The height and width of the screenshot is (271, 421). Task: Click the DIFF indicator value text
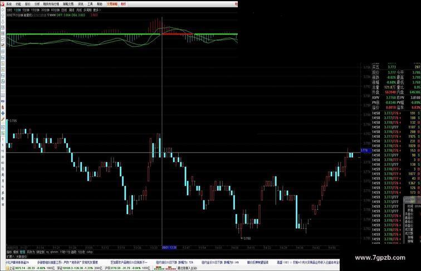coord(63,15)
